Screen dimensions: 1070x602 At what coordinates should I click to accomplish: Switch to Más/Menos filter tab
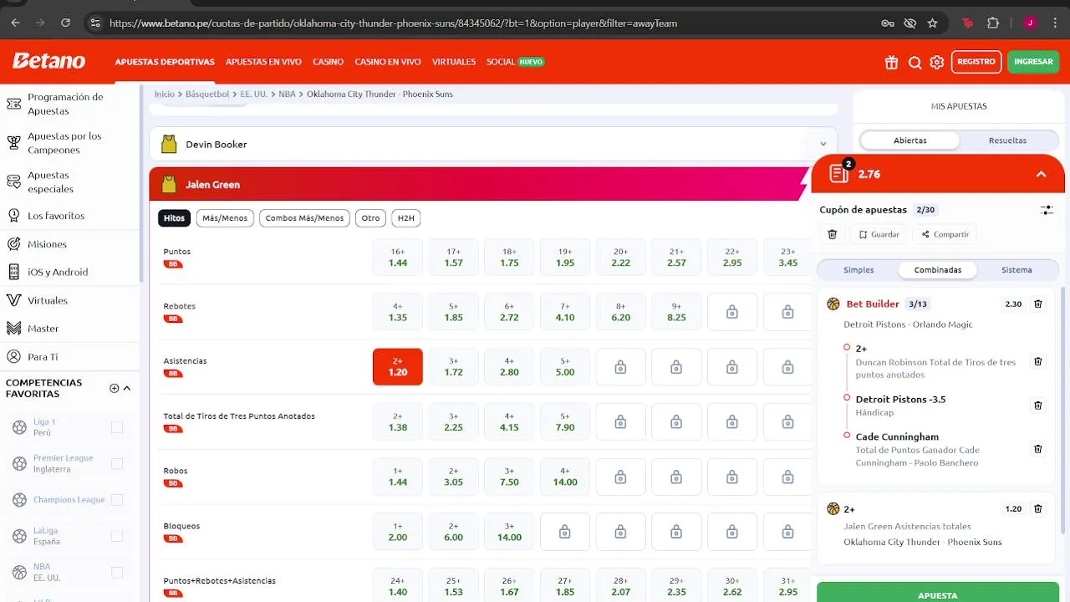tap(225, 218)
